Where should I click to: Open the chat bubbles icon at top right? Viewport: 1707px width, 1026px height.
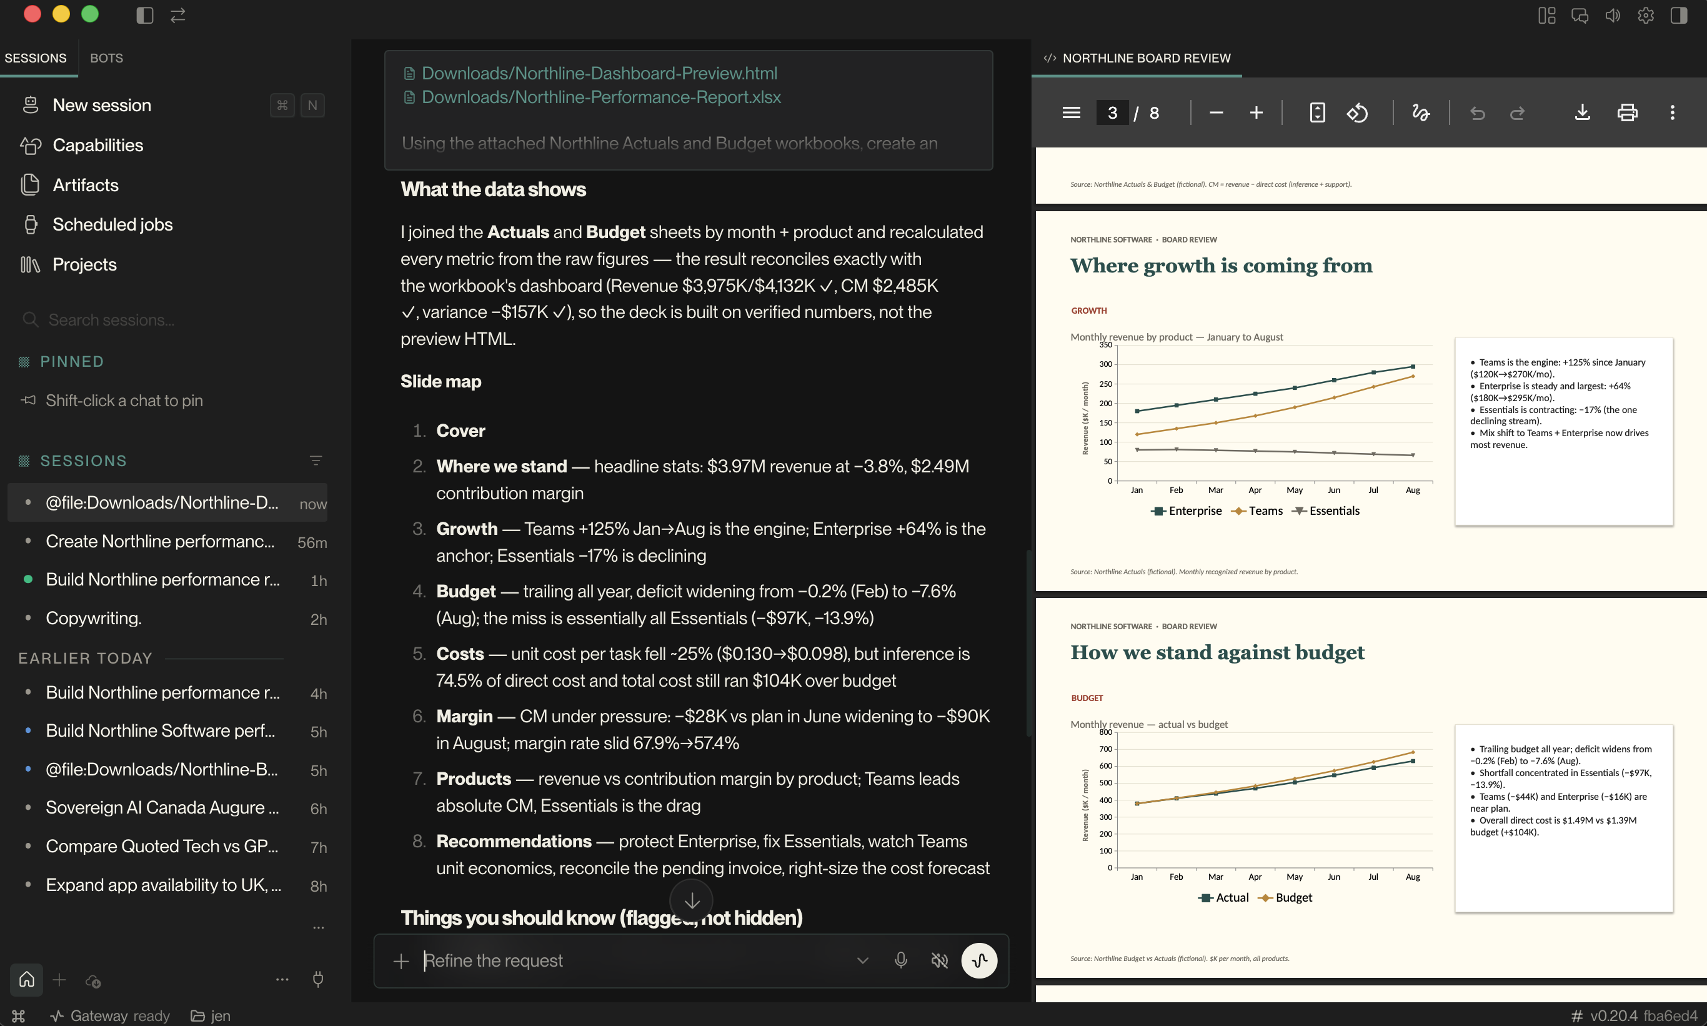click(1580, 15)
